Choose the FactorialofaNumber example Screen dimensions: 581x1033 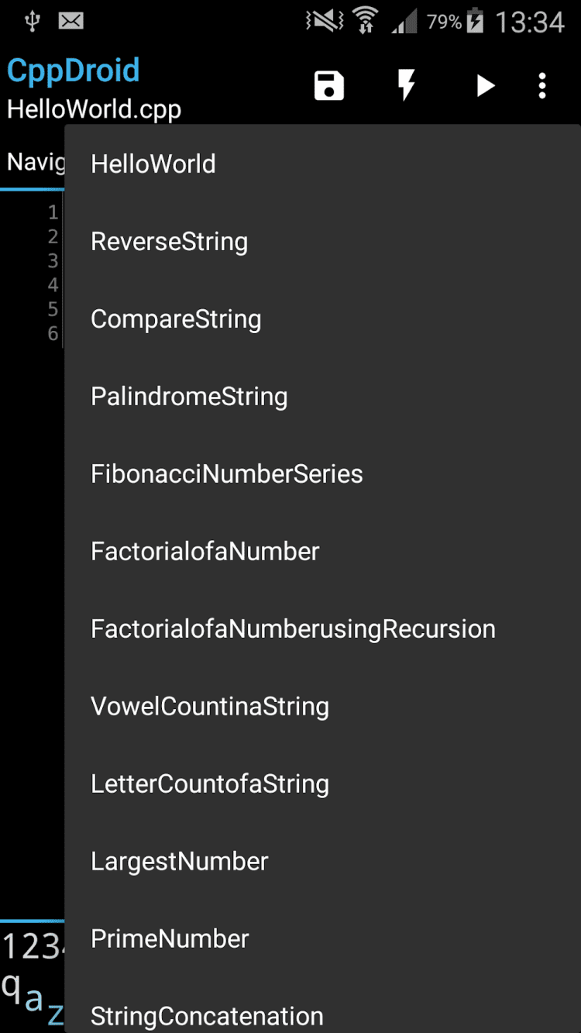(x=205, y=552)
